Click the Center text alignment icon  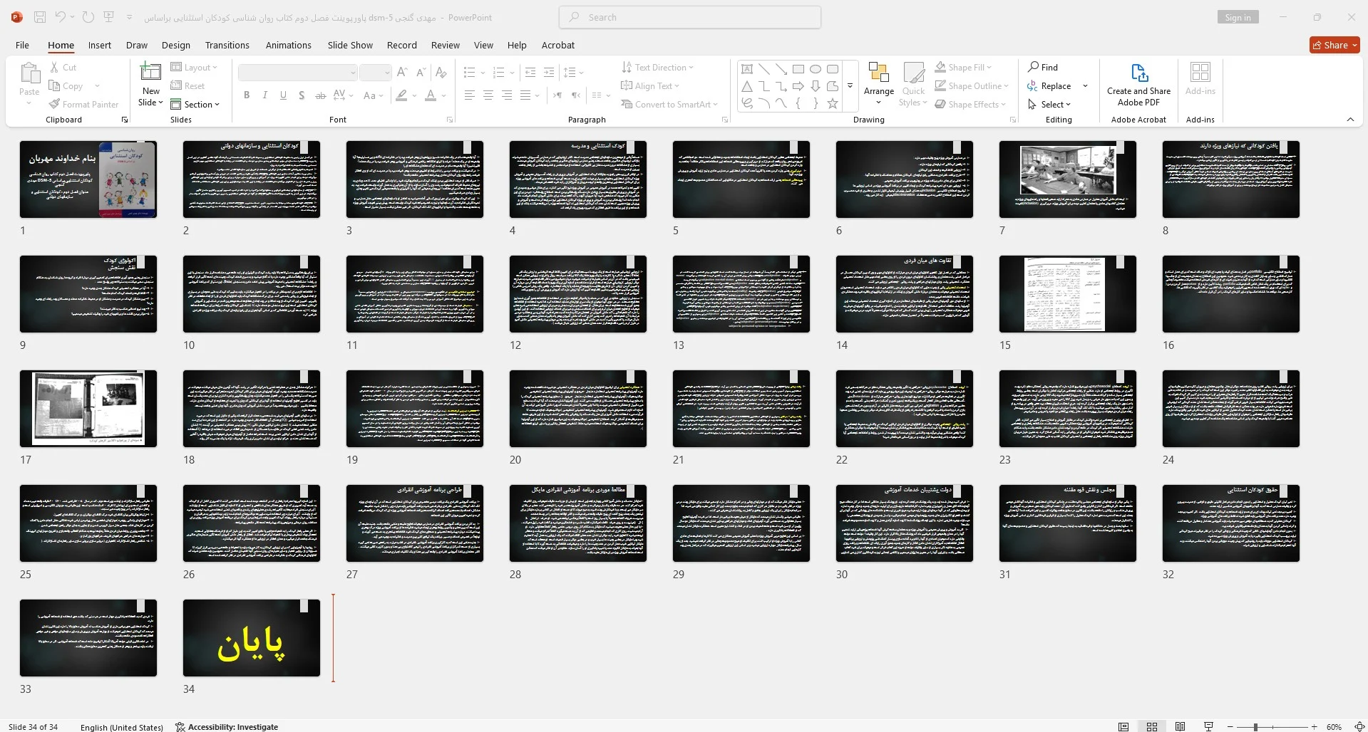tap(488, 95)
